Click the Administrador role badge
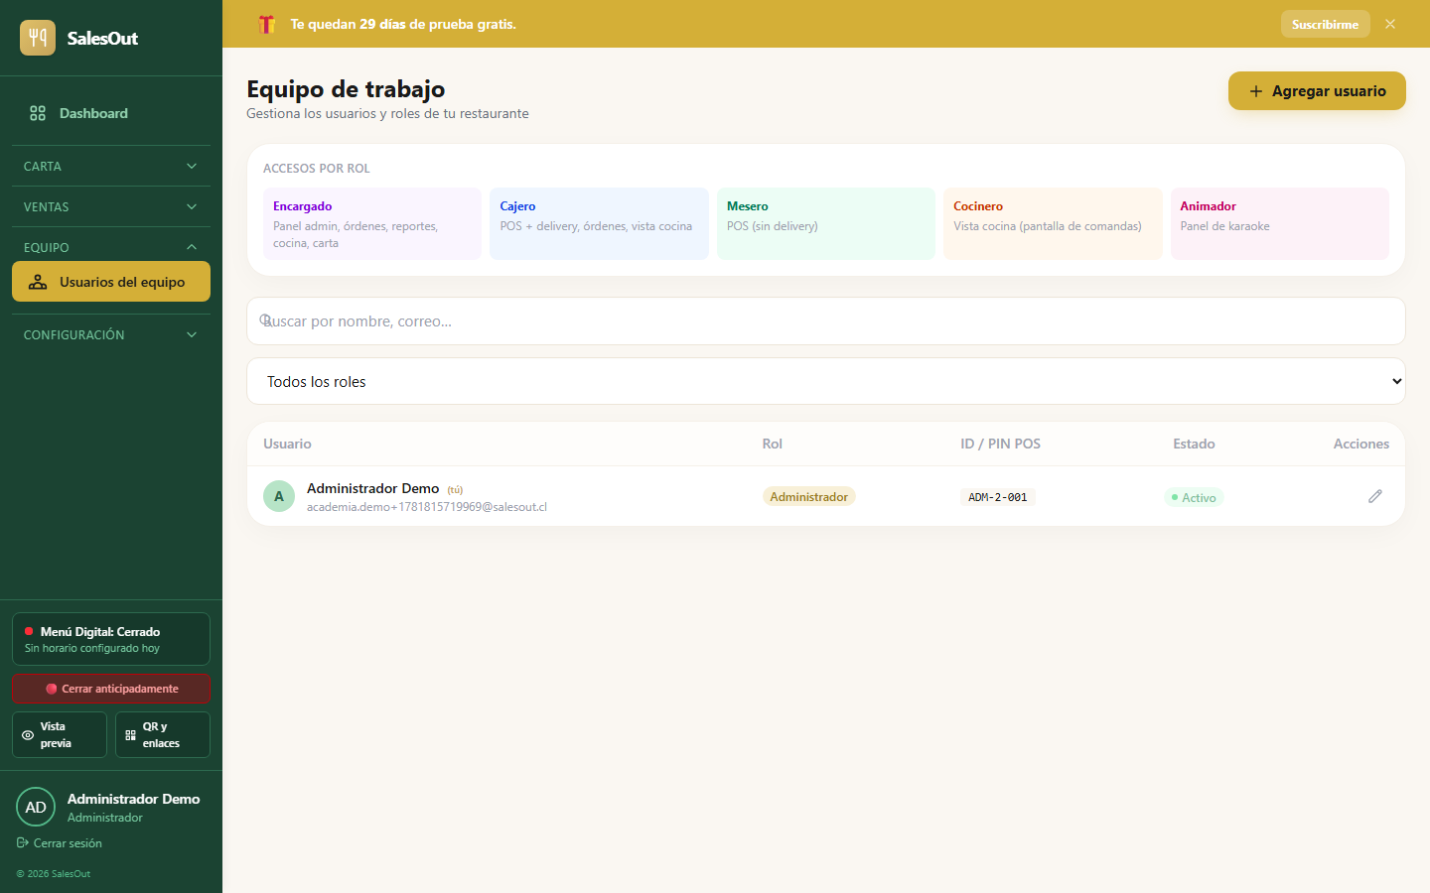 coord(809,496)
